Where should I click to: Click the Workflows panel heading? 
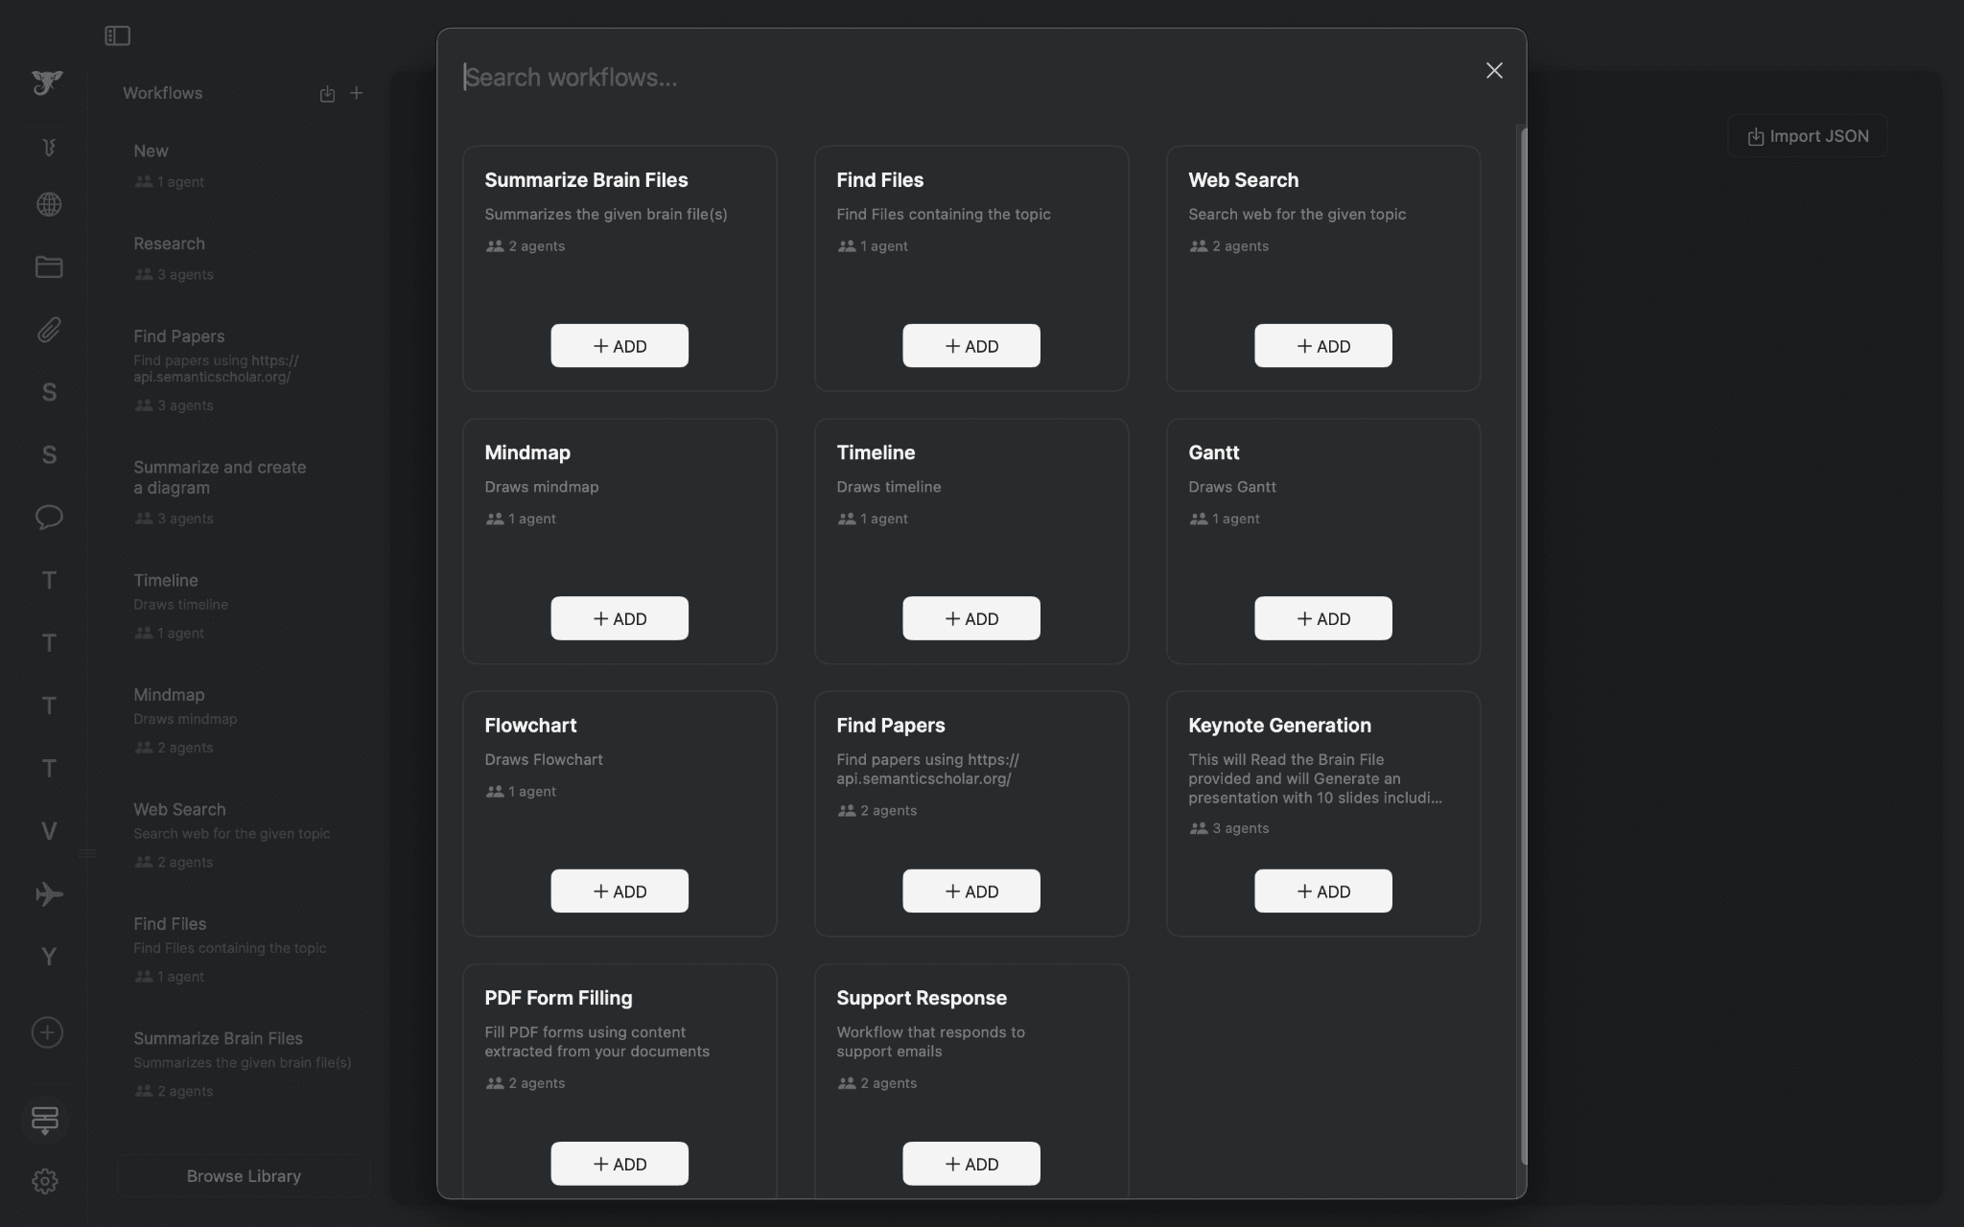click(162, 93)
